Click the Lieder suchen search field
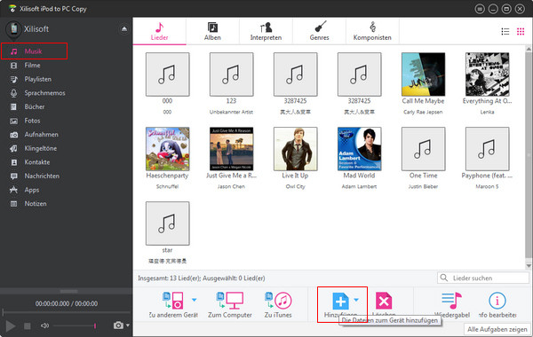Image resolution: width=533 pixels, height=337 pixels. (482, 278)
